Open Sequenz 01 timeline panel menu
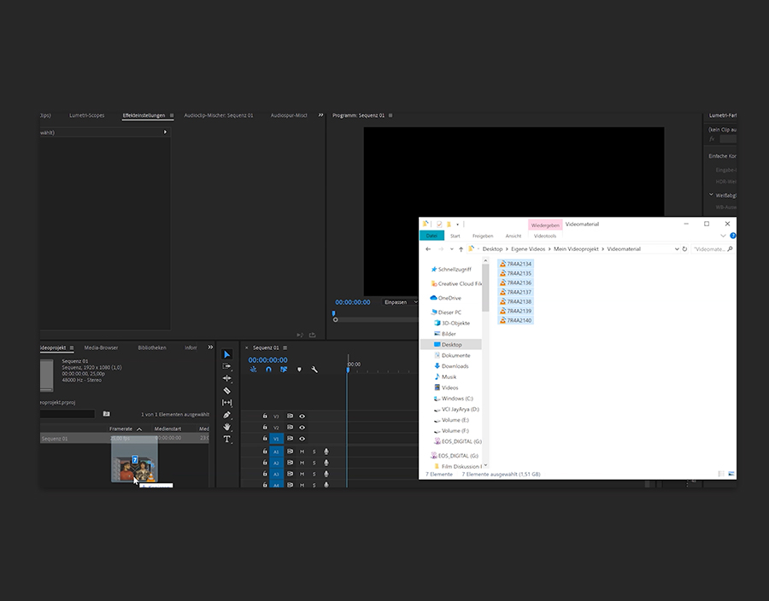Image resolution: width=769 pixels, height=601 pixels. 285,347
